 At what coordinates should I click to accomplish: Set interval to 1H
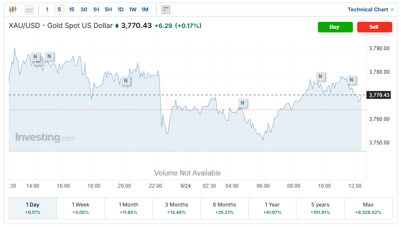tap(96, 10)
